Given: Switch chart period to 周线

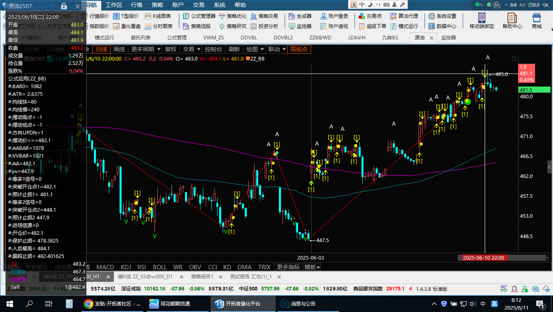Looking at the screenshot, I should click(x=119, y=49).
